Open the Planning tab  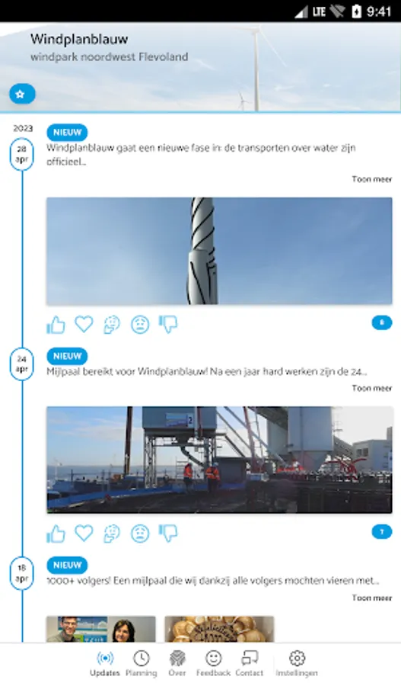coord(141,664)
